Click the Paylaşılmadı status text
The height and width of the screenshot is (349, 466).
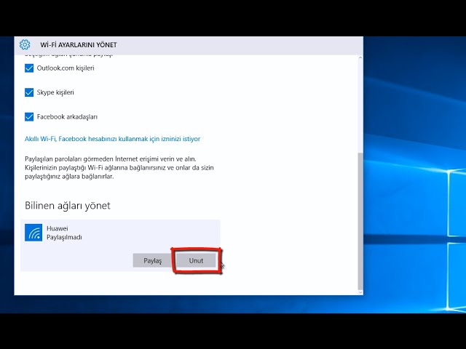point(64,237)
